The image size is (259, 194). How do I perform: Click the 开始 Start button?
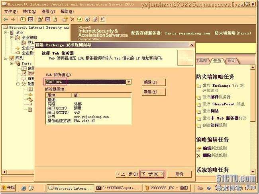pyautogui.click(x=8, y=188)
